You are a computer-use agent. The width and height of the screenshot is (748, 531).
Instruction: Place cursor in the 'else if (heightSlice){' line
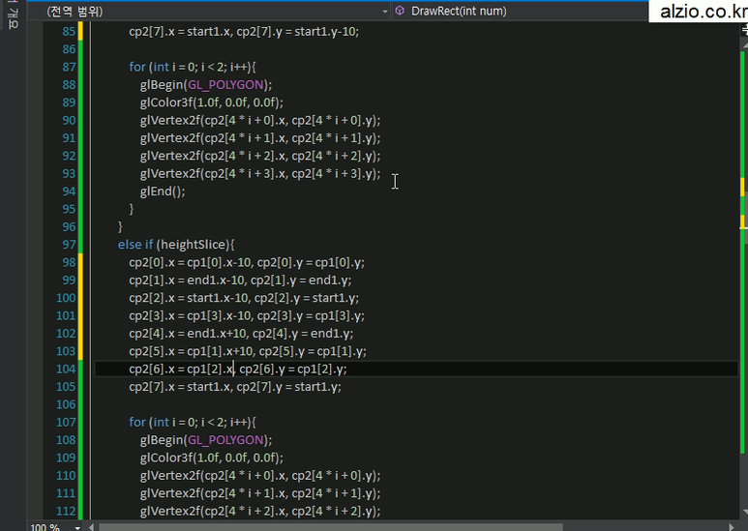176,245
